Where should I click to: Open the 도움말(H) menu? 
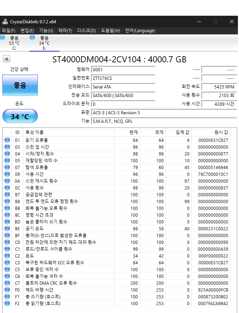(110, 31)
